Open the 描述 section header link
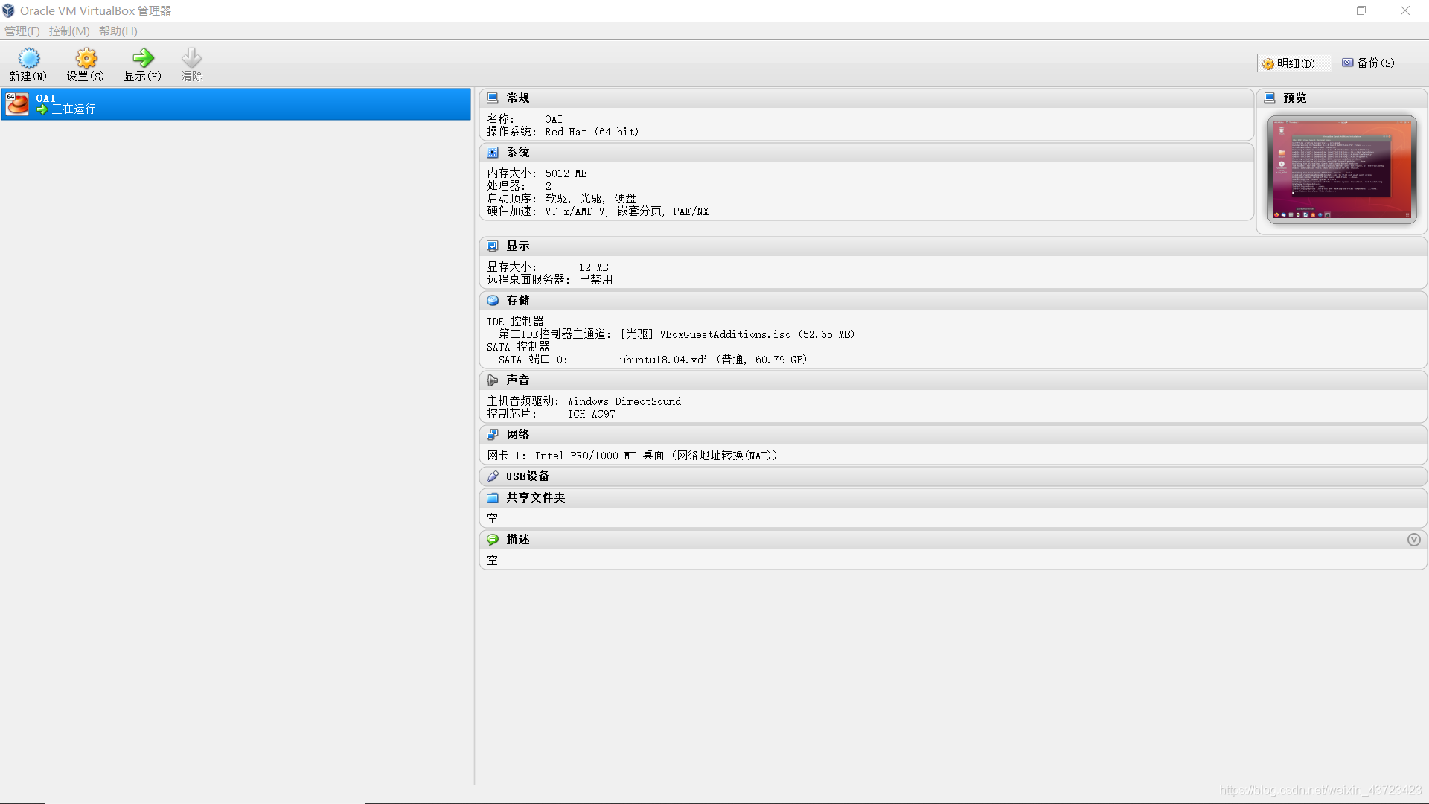 518,539
